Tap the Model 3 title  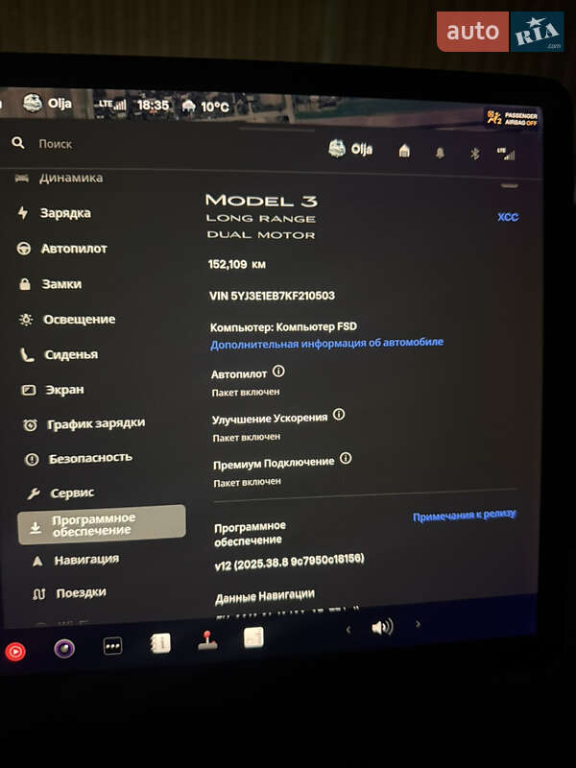261,201
